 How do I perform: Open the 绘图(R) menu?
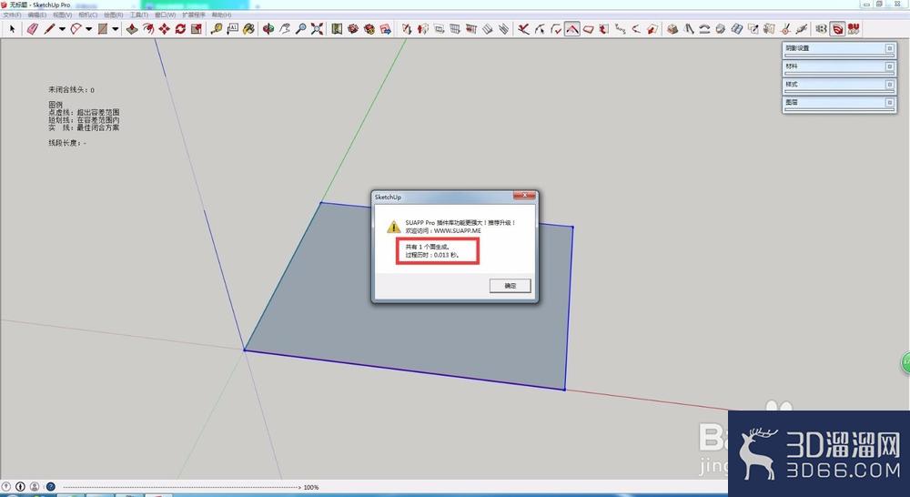pyautogui.click(x=114, y=15)
